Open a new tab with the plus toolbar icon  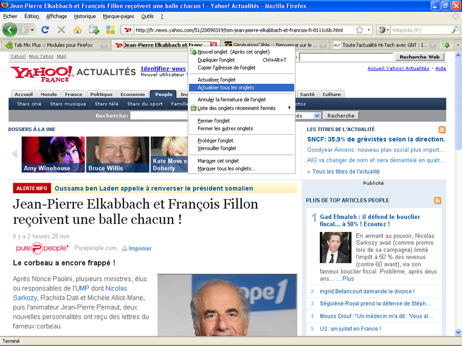94,30
